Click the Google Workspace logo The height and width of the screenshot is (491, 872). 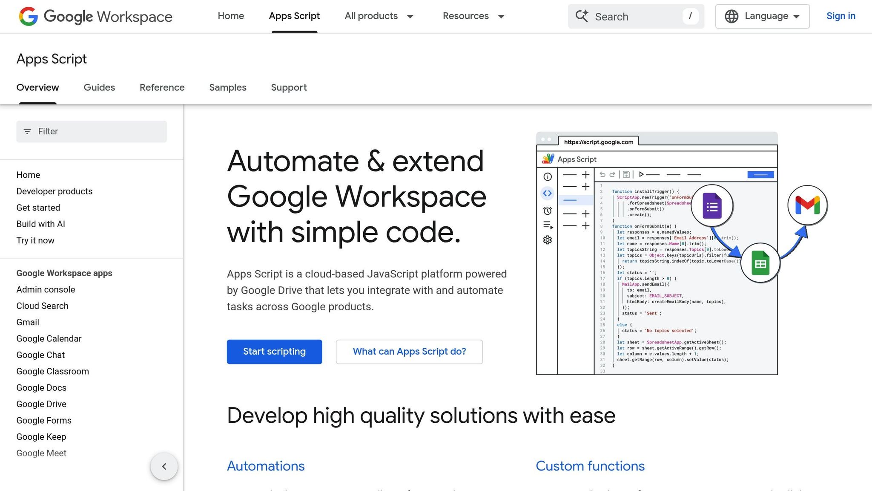coord(95,16)
